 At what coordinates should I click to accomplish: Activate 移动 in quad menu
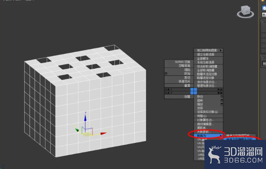200,97
